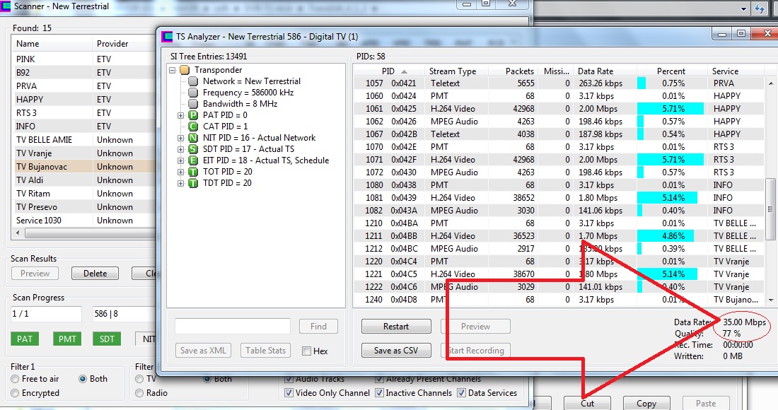The image size is (778, 410).
Task: Toggle the Hex checkbox
Action: 307,351
